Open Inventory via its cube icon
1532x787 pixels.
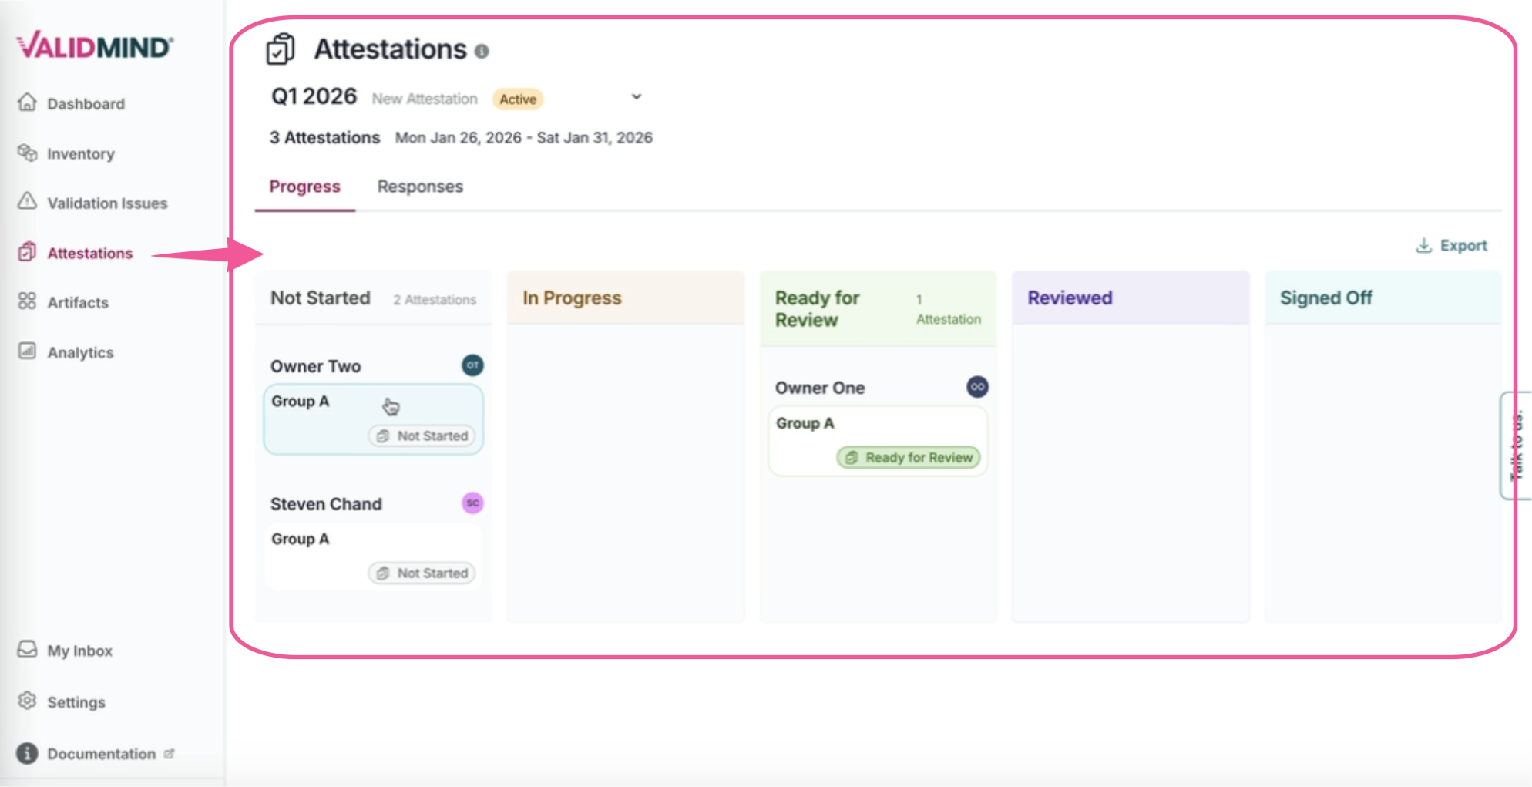point(27,153)
